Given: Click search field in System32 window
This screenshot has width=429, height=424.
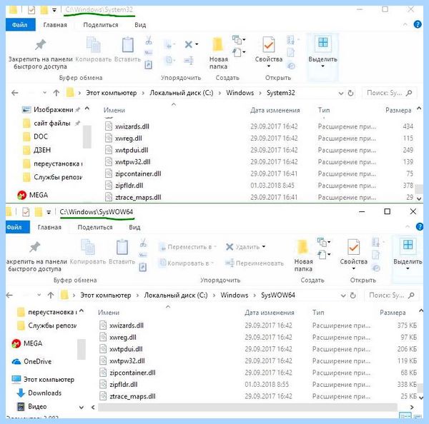Looking at the screenshot, I should (390, 94).
